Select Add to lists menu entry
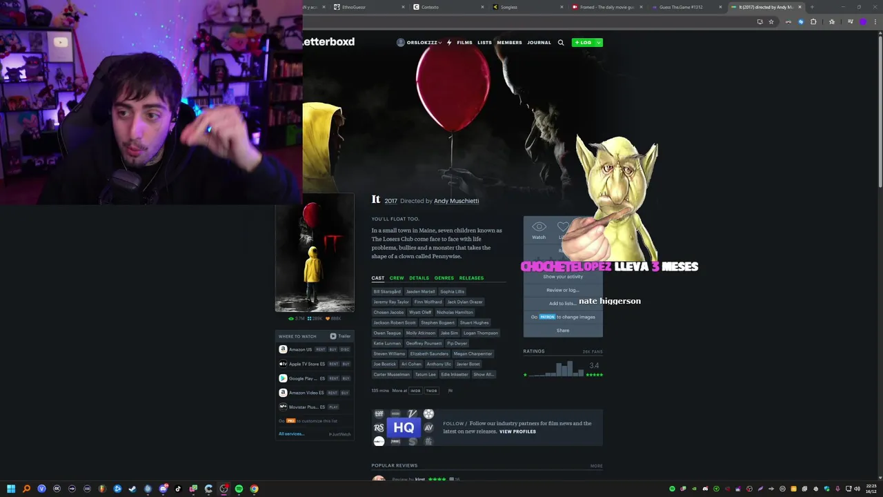The image size is (883, 497). coord(563,304)
